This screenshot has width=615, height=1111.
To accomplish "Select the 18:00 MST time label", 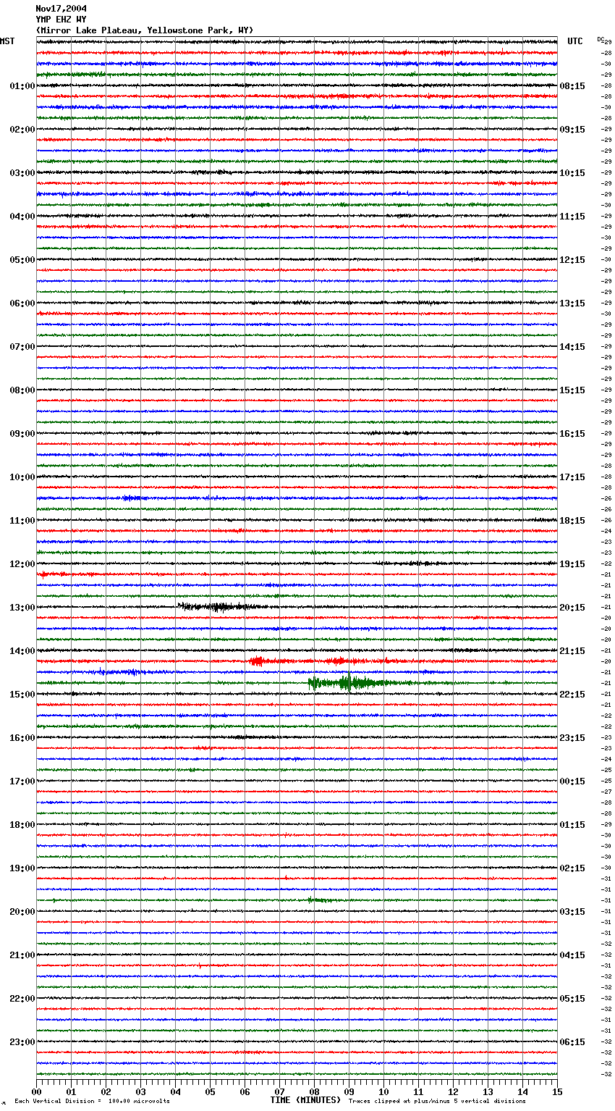I will pos(22,825).
